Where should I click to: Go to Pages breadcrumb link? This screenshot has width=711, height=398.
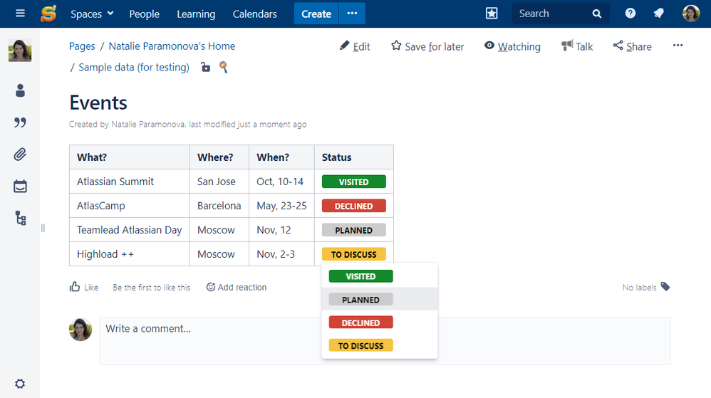pyautogui.click(x=82, y=46)
